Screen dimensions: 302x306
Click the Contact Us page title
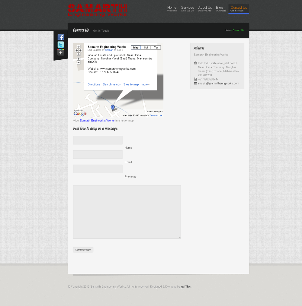[81, 30]
